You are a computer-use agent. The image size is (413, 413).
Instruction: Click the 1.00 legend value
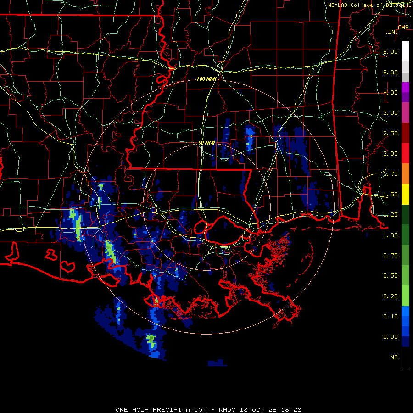[x=391, y=235]
